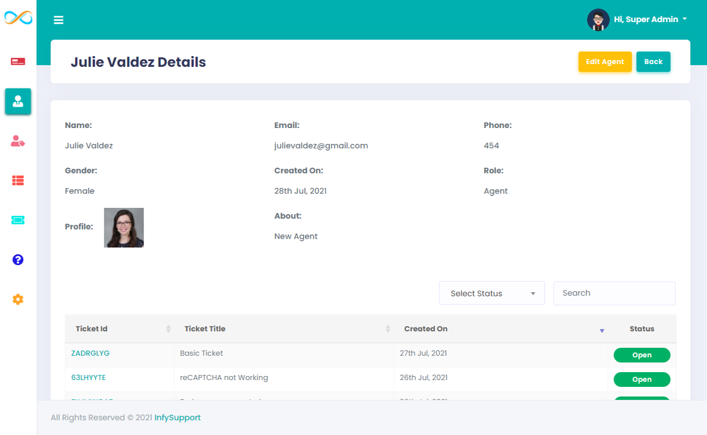The height and width of the screenshot is (435, 707).
Task: Click the Edit Agent button
Action: tap(604, 62)
